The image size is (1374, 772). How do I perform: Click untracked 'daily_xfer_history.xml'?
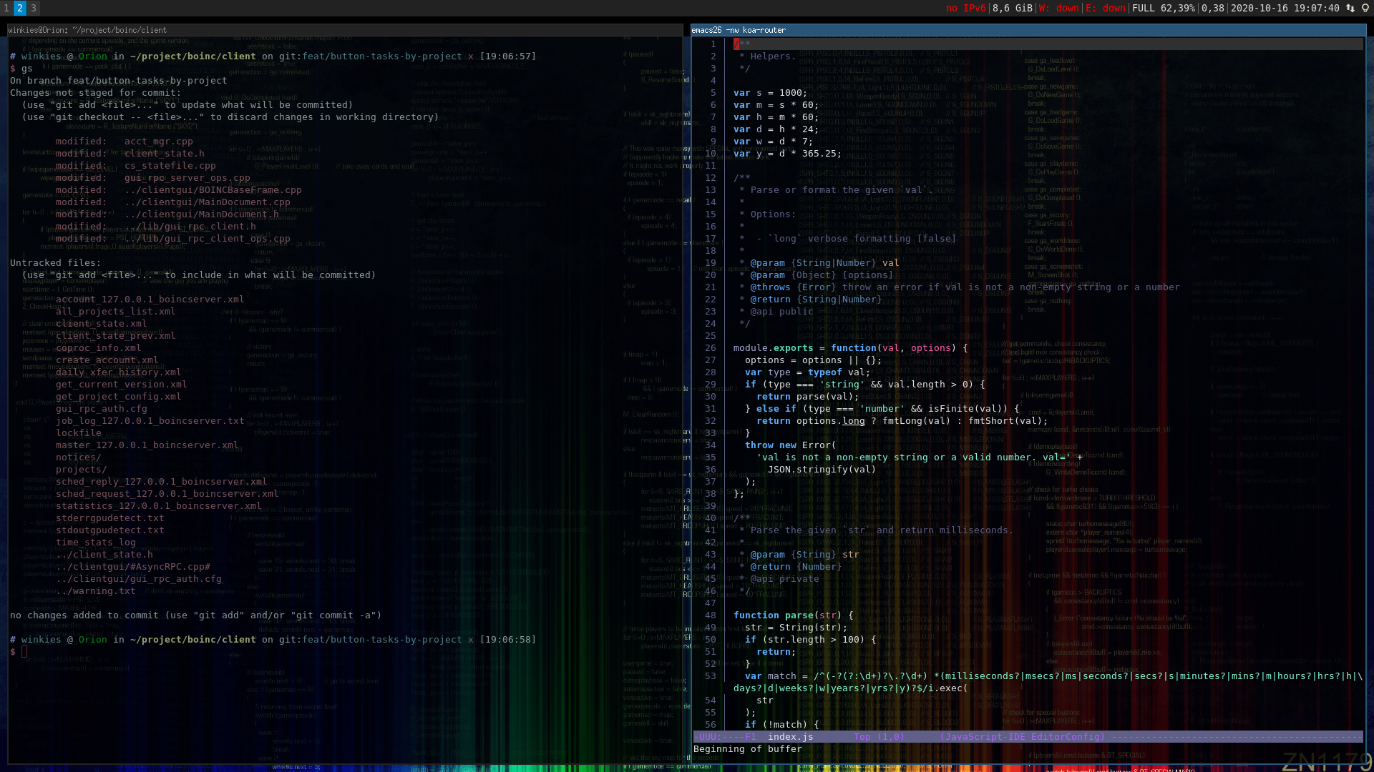pyautogui.click(x=119, y=372)
